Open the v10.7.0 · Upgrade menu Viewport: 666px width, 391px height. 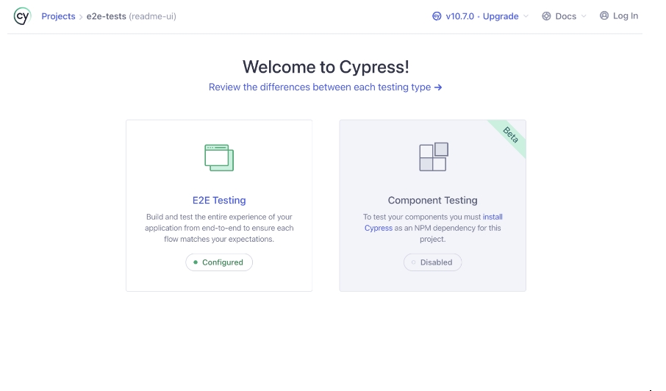click(481, 16)
